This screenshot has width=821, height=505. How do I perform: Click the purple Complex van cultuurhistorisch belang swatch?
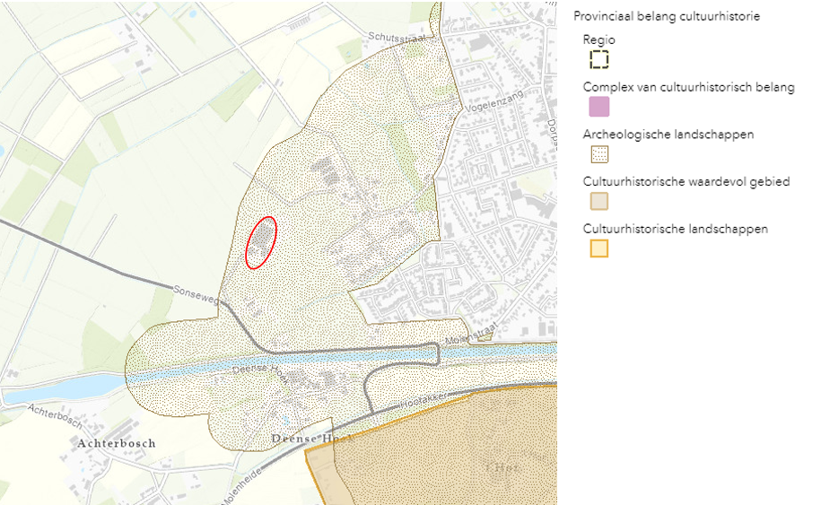coord(599,106)
